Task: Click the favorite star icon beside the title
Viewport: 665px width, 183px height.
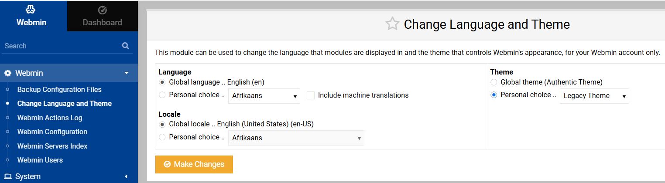Action: (392, 24)
